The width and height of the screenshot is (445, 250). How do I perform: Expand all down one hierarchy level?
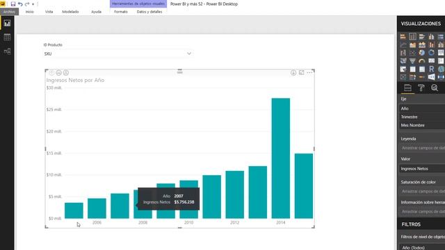tap(66, 73)
